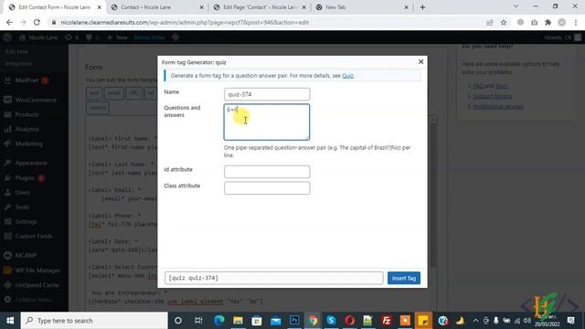Launch Microsoft Edge from the taskbar

coord(219,321)
